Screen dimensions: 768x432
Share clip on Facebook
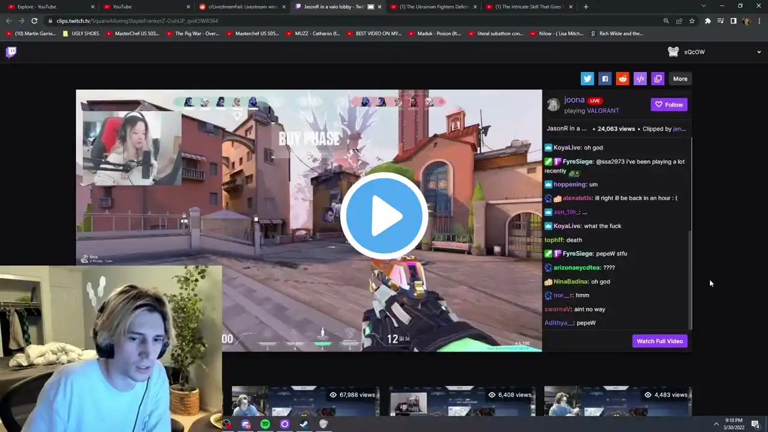coord(605,79)
